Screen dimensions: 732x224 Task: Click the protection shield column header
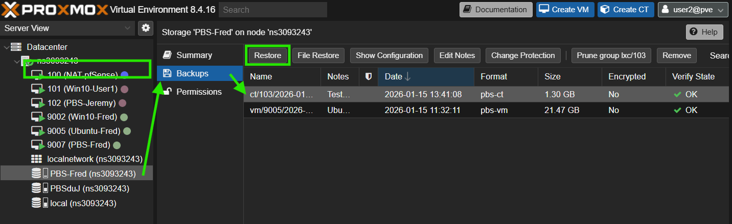click(x=368, y=76)
